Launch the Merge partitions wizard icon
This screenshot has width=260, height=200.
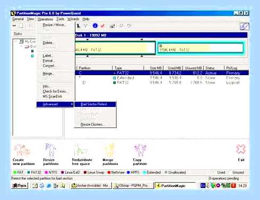[x=110, y=150]
